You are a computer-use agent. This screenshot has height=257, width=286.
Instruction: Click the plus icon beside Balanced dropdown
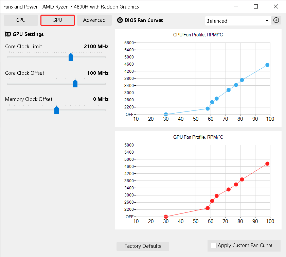tap(276, 20)
